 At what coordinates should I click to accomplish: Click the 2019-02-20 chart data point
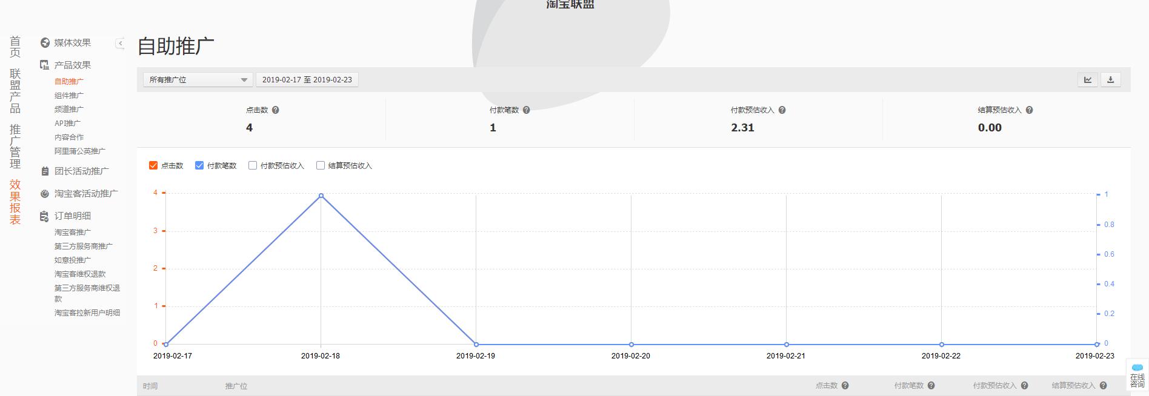(x=631, y=345)
